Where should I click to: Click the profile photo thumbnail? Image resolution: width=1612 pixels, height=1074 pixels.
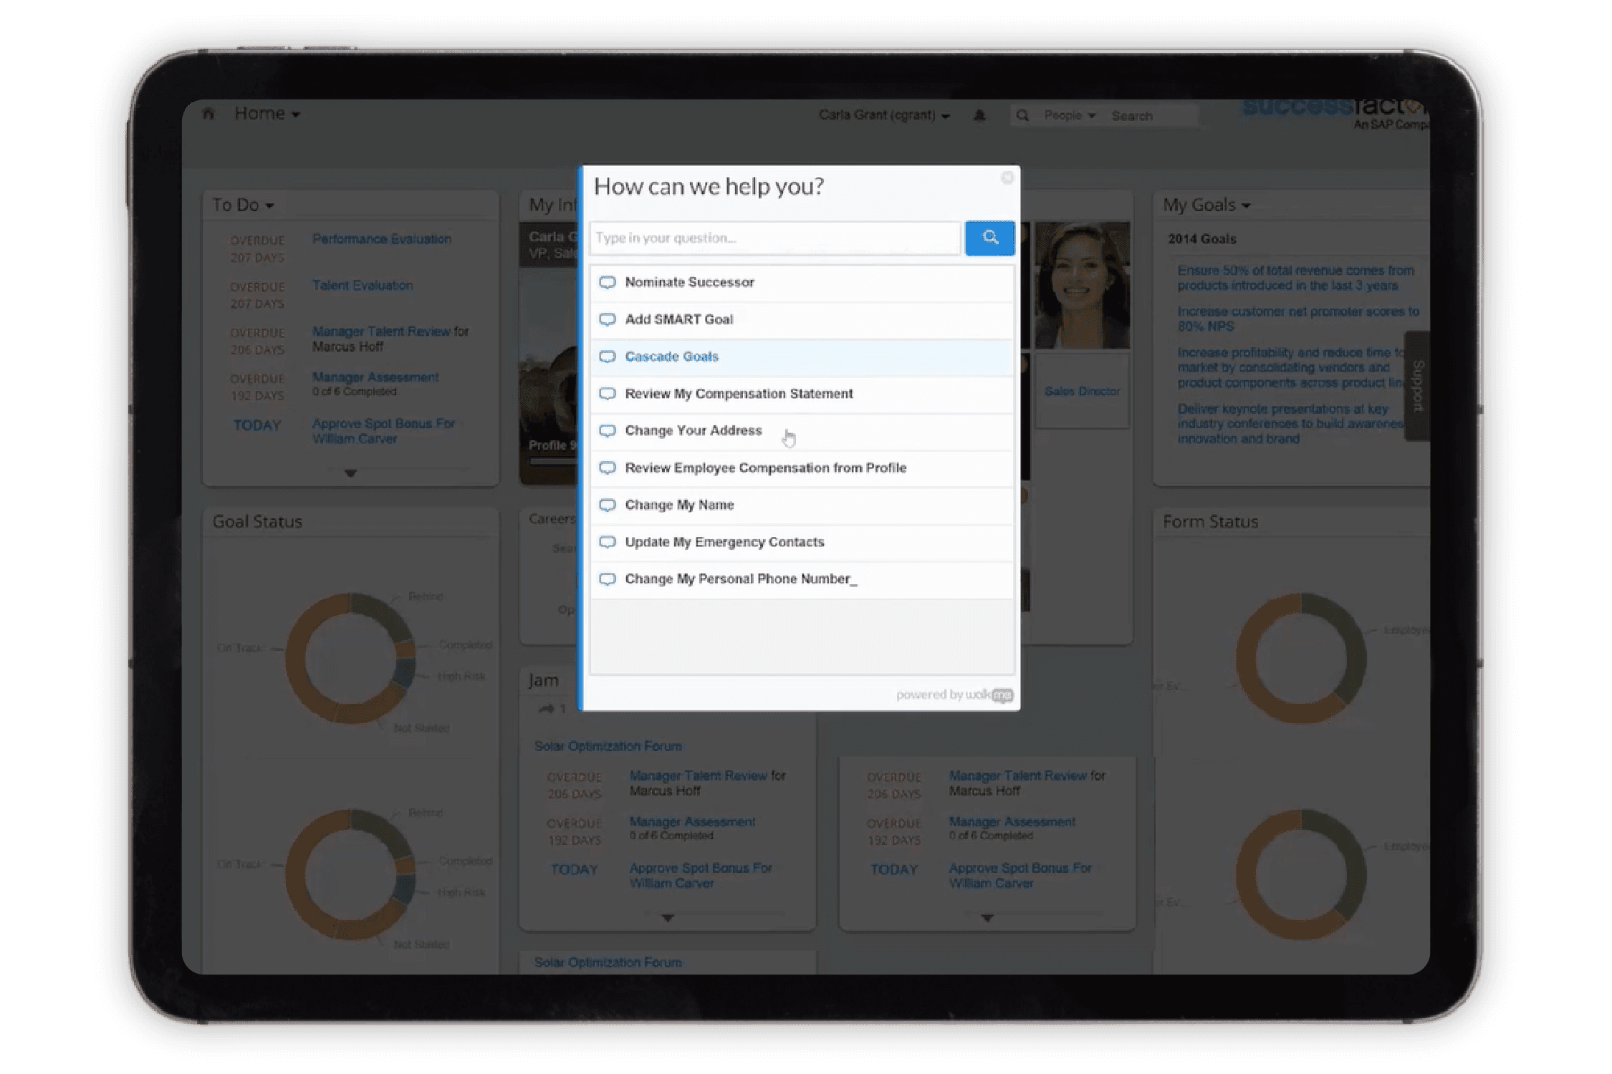click(x=1081, y=285)
